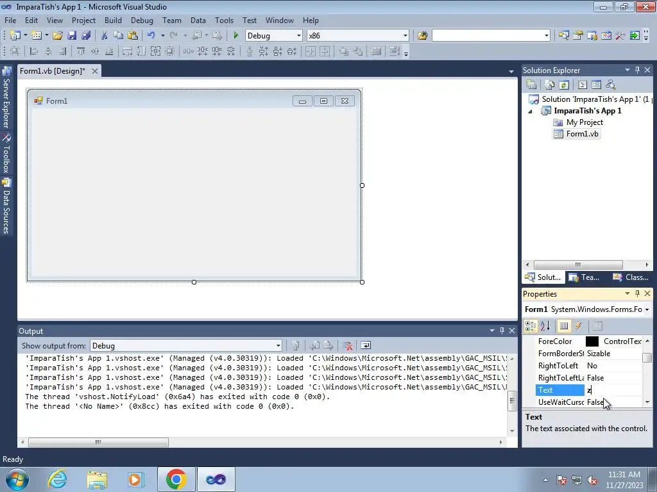657x492 pixels.
Task: Click Refresh in Solution Explorer toolbar
Action: click(x=564, y=85)
